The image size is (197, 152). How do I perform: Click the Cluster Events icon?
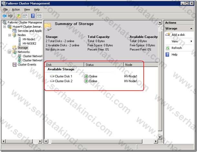(15, 65)
